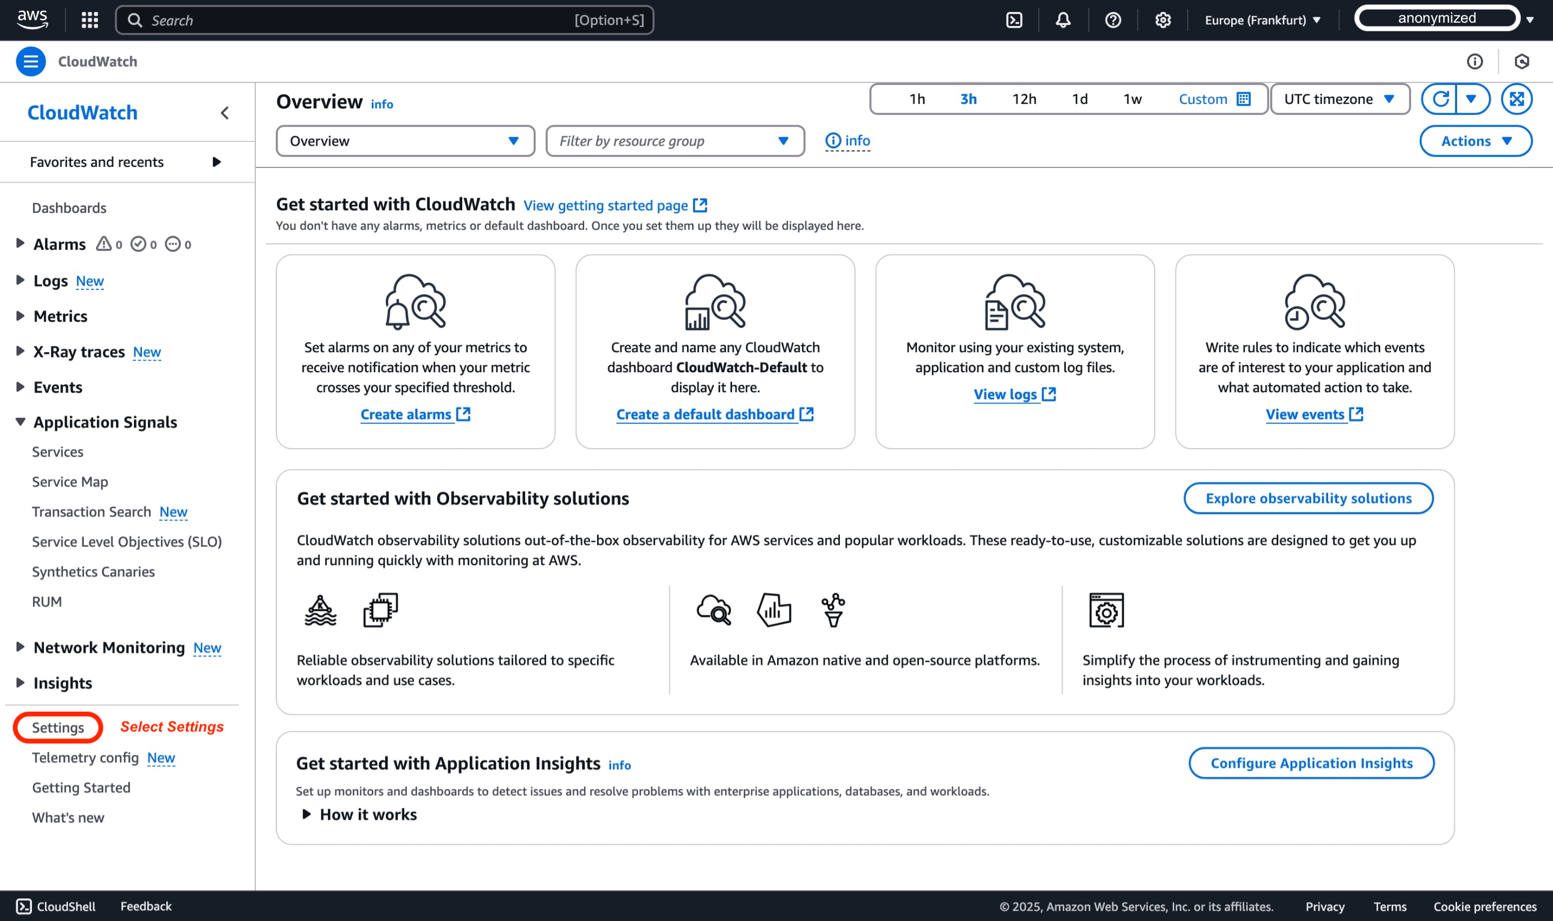Click the View logs link
The height and width of the screenshot is (921, 1553).
point(1014,394)
